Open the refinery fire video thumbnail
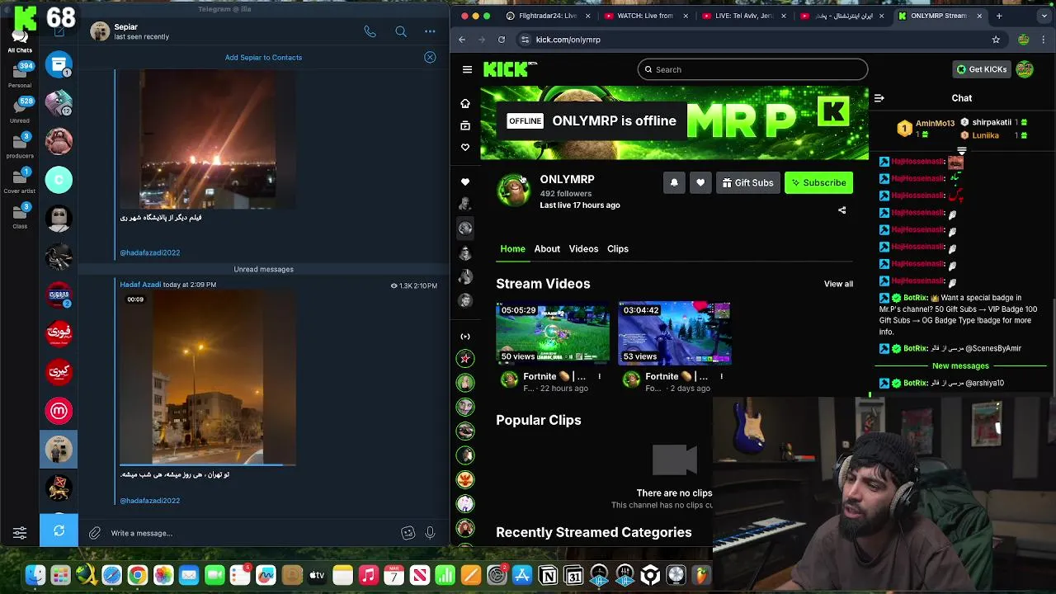The width and height of the screenshot is (1056, 594). click(x=208, y=139)
